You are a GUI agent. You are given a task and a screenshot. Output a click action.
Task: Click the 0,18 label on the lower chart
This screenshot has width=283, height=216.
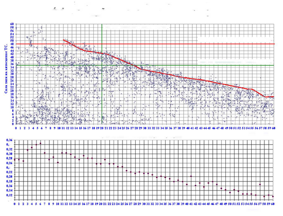pos(10,181)
